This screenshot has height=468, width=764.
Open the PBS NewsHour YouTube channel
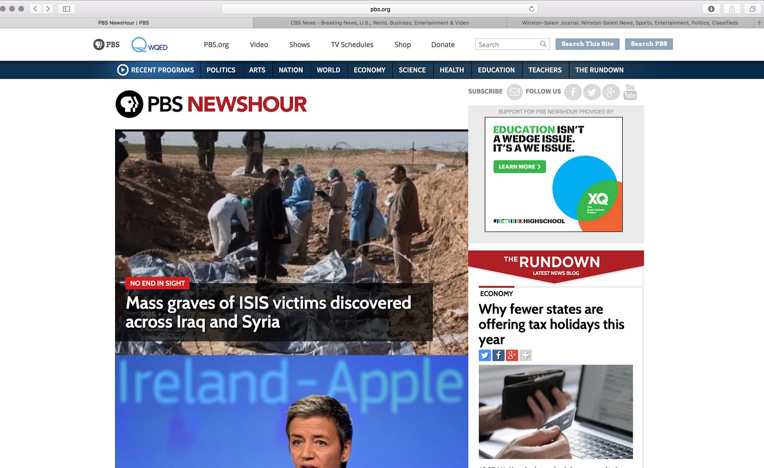point(630,92)
